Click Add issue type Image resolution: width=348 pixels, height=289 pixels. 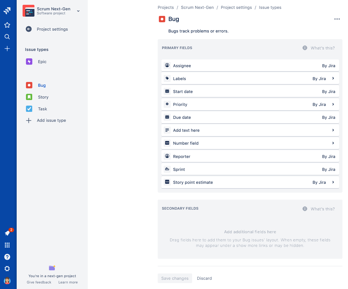51,120
